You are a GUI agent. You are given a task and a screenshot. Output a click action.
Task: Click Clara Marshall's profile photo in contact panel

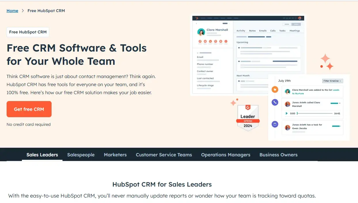click(201, 32)
